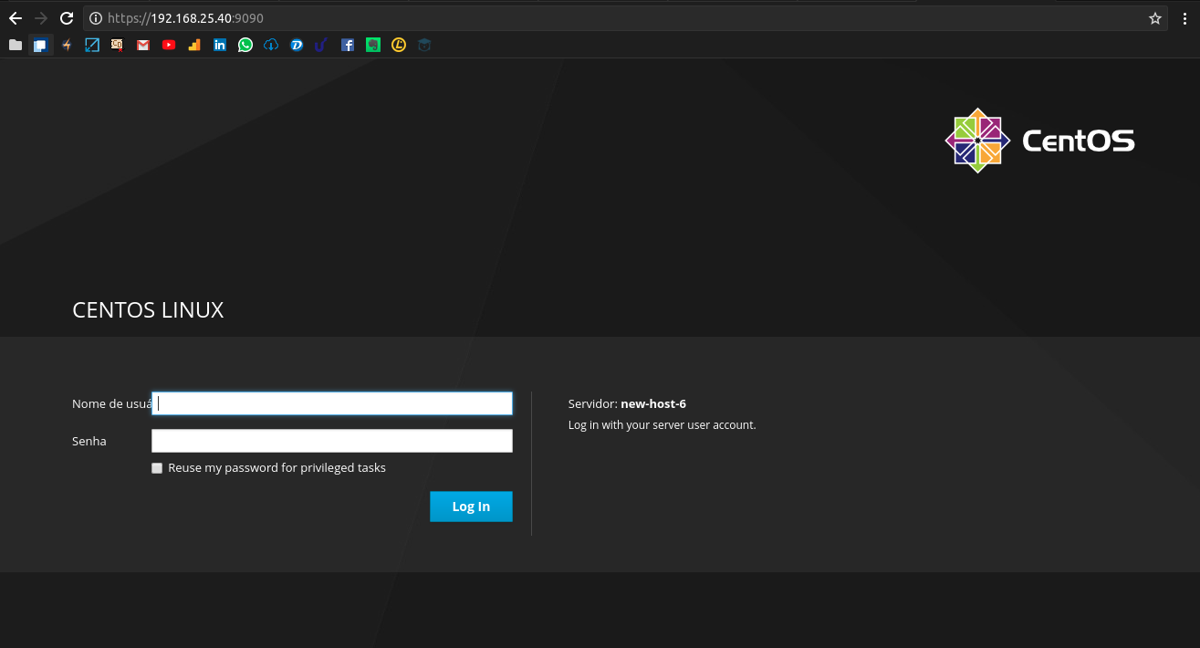Reload the current page
This screenshot has width=1200, height=648.
pyautogui.click(x=67, y=18)
